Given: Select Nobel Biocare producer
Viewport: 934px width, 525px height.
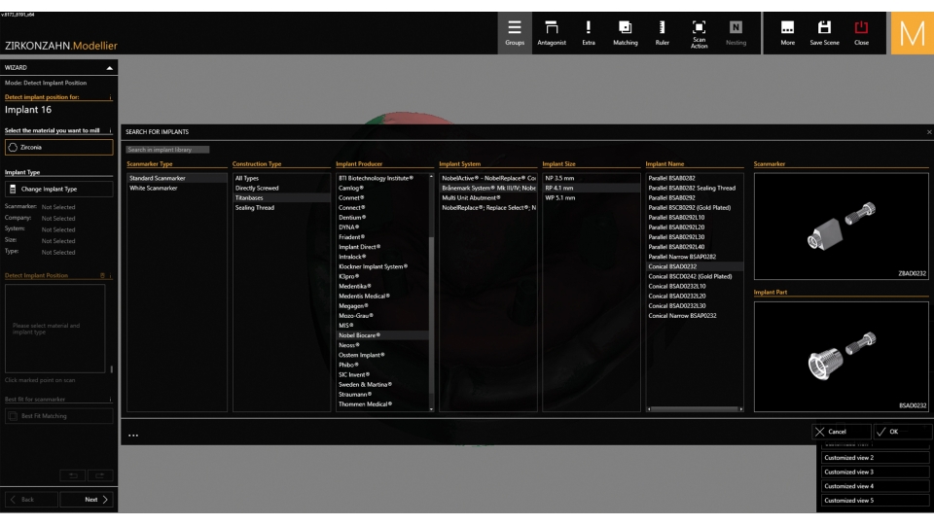Looking at the screenshot, I should click(382, 335).
